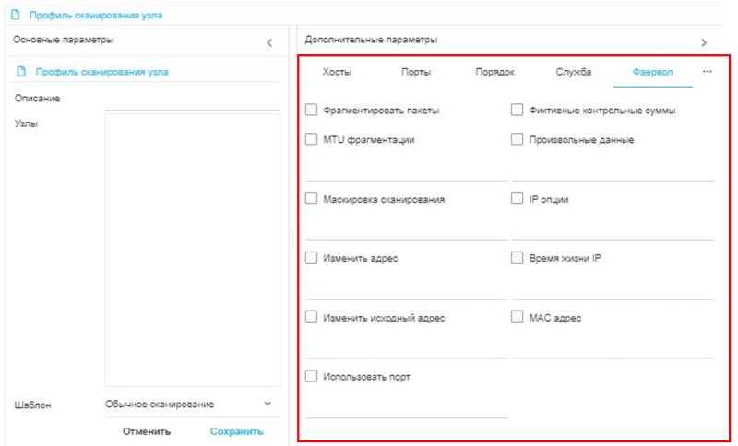This screenshot has width=738, height=446.
Task: Check Маскировка сканирования option
Action: (x=312, y=199)
